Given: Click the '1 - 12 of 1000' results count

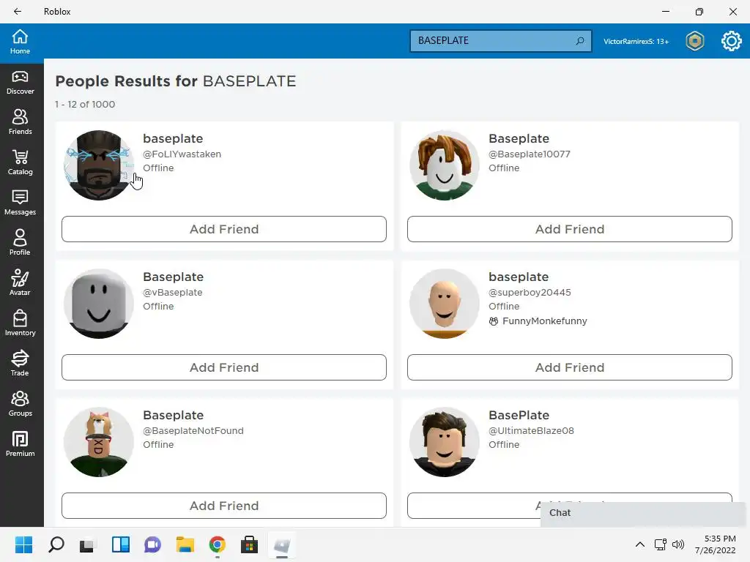Looking at the screenshot, I should click(85, 104).
